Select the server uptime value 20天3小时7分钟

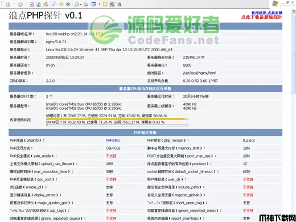(x=196, y=96)
